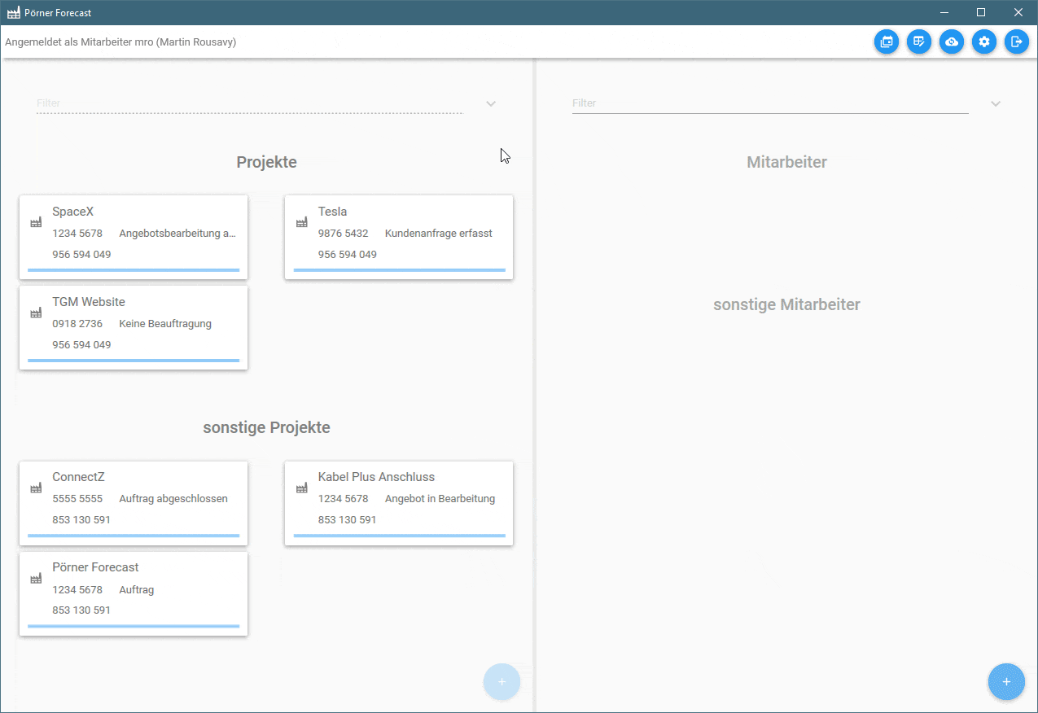Click status 'Keine Beauftragung' on TGM Website

coord(165,324)
